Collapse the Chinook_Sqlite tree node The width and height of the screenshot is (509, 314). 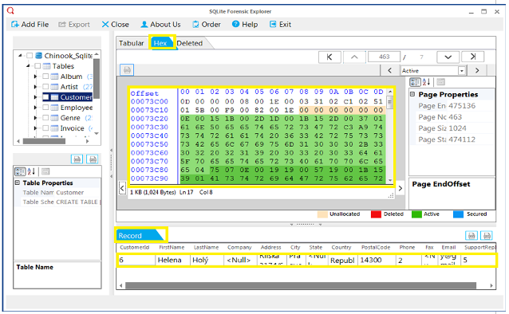(20, 56)
